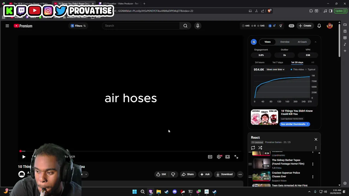
Task: Toggle shuffle playlist
Action: 260,148
